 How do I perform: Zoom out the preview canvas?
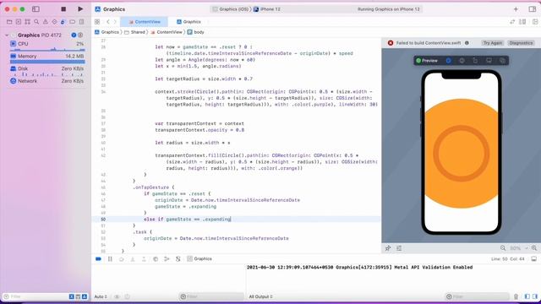click(x=503, y=248)
